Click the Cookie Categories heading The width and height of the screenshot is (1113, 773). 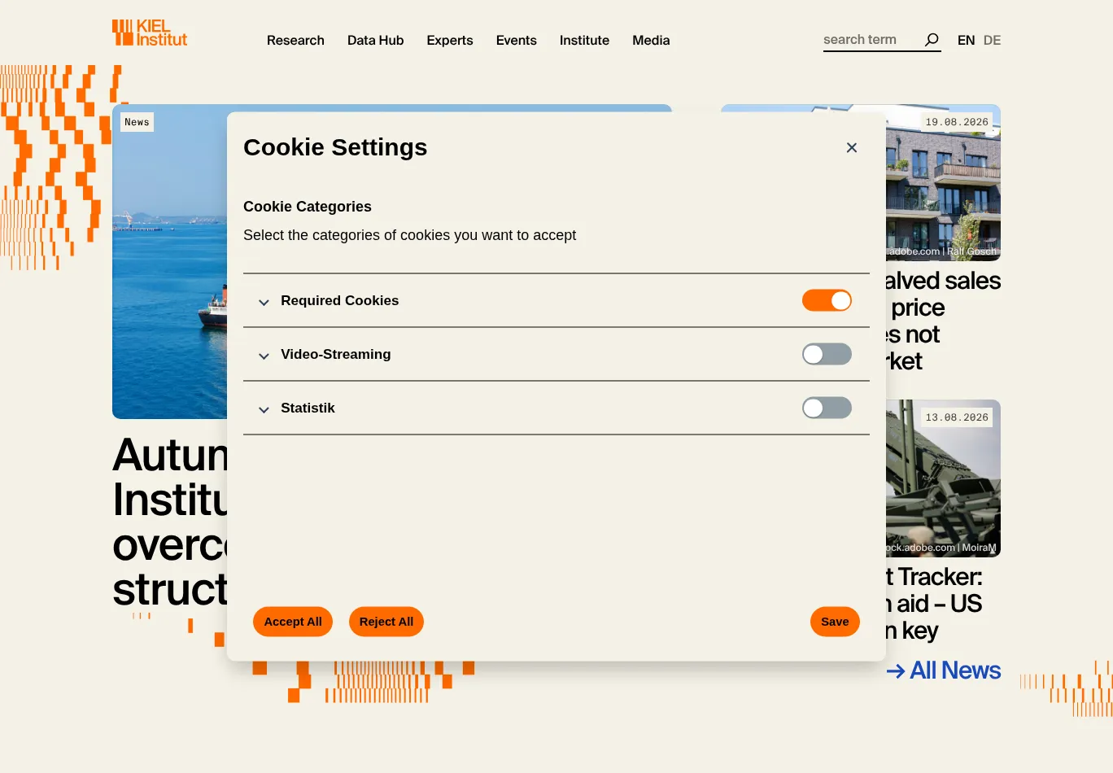pos(308,207)
